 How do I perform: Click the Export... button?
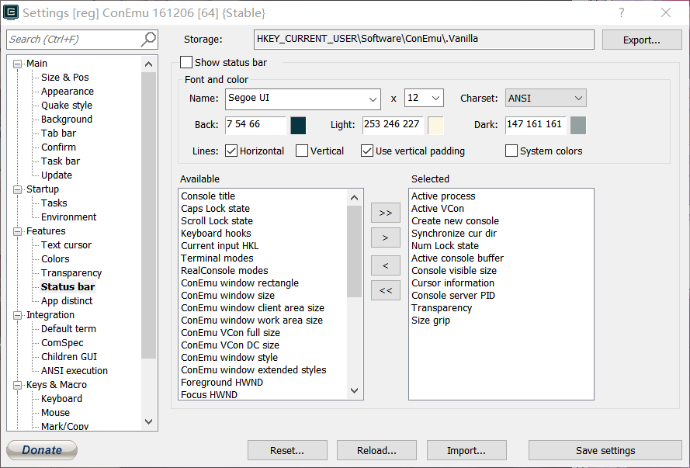coord(641,40)
